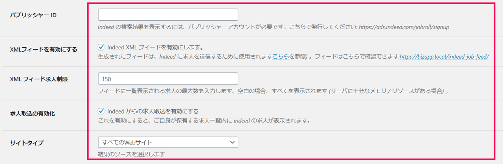Click the XMLフィードを有効にする label

43,49
